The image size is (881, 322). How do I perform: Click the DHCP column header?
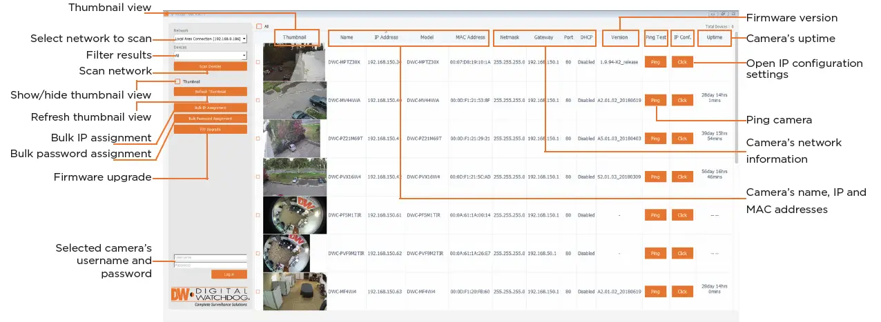[586, 37]
